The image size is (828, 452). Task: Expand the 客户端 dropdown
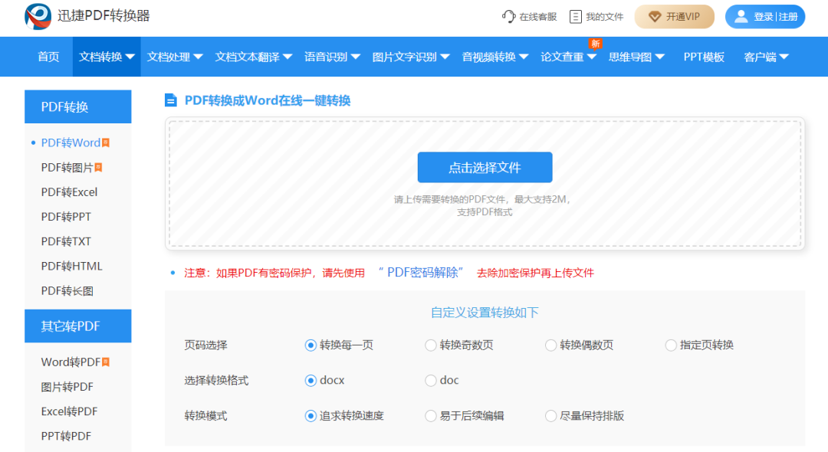tap(766, 56)
